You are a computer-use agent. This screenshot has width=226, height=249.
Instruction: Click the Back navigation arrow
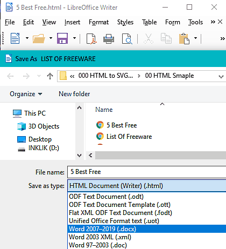(10, 76)
